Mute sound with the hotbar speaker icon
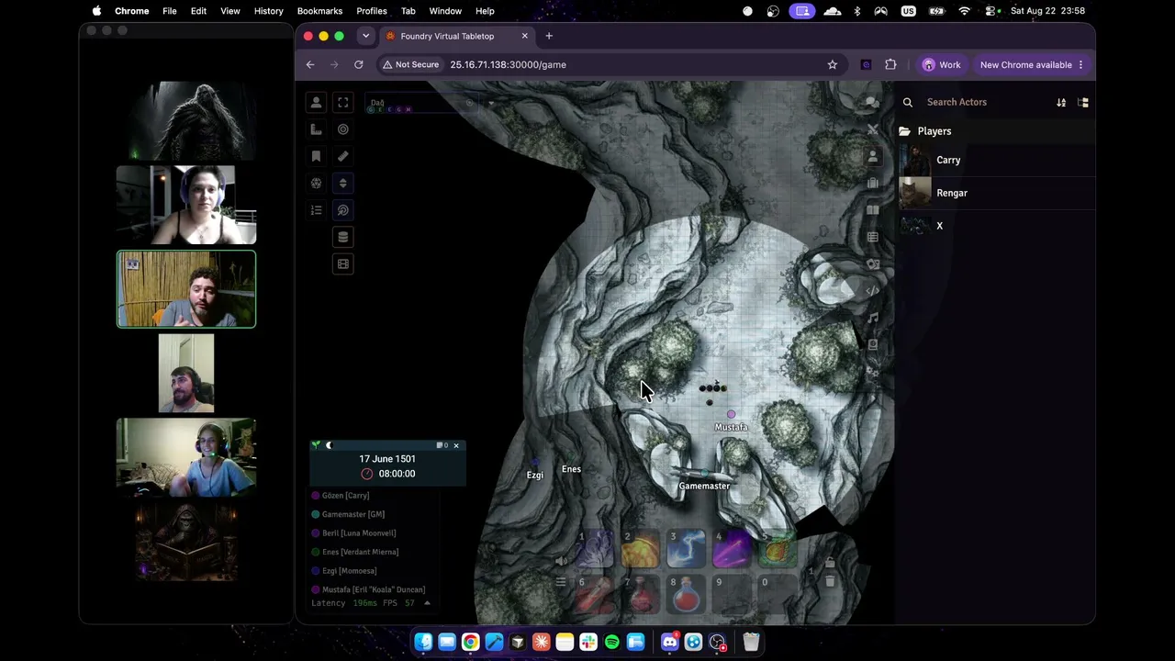1175x661 pixels. 561,561
